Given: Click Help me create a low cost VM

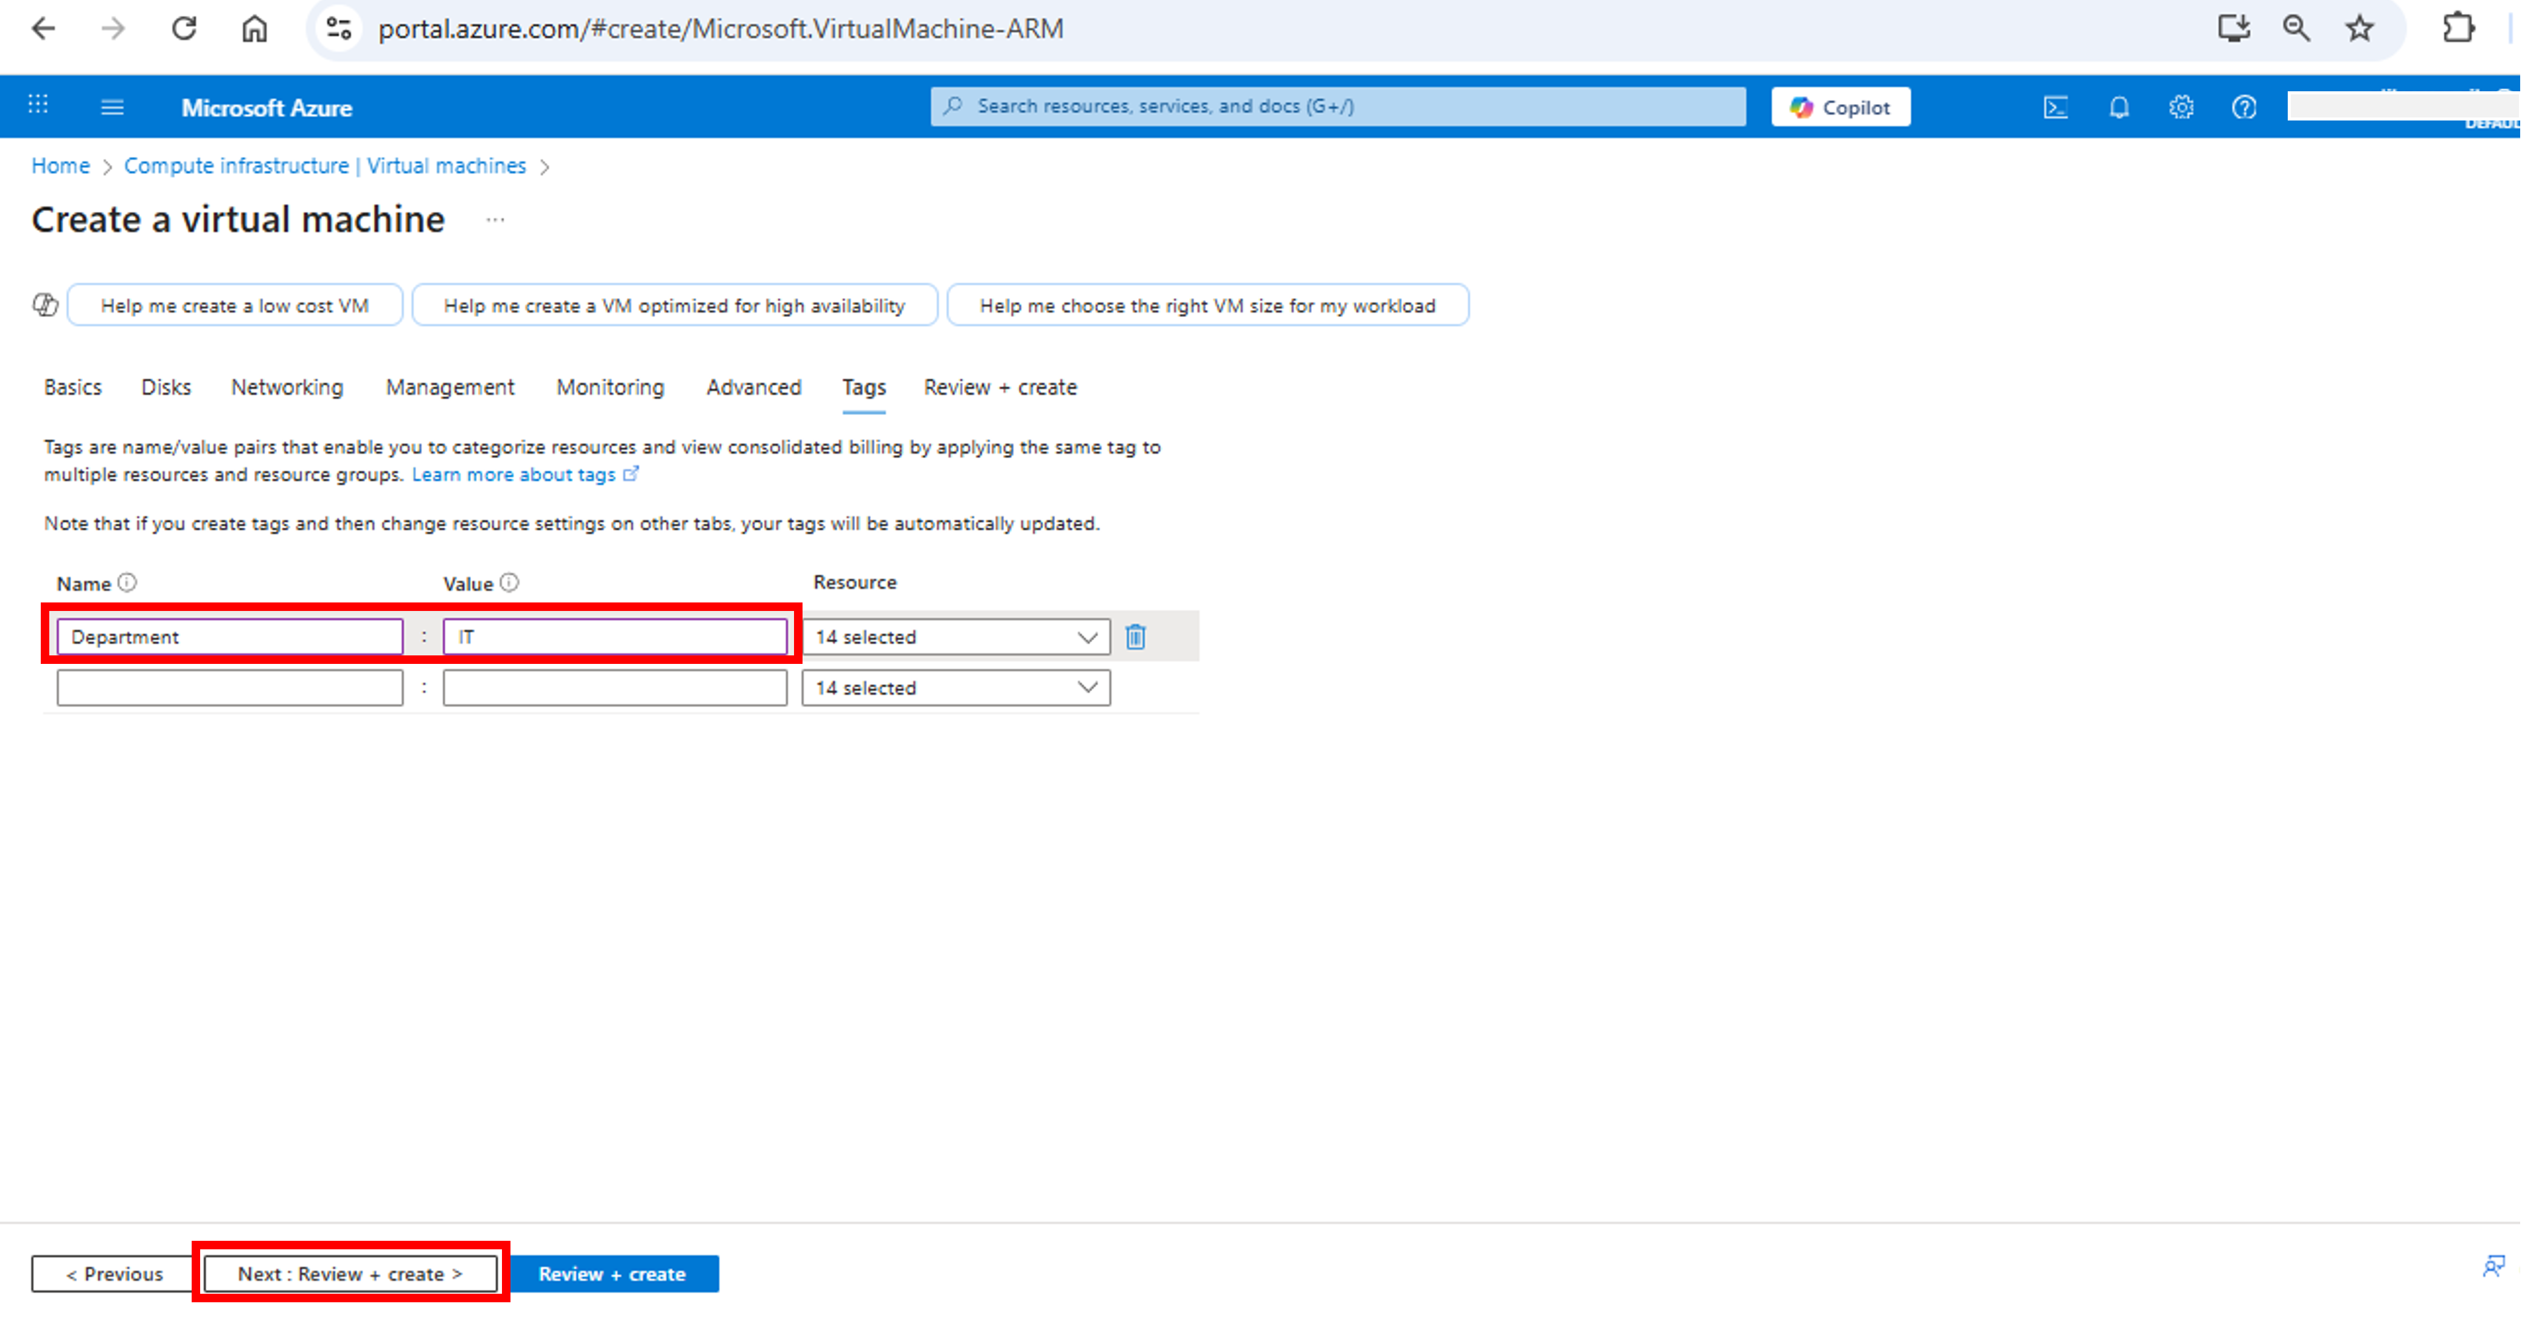Looking at the screenshot, I should click(x=234, y=304).
